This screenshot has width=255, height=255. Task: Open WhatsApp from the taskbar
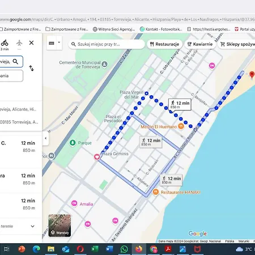[124, 249]
